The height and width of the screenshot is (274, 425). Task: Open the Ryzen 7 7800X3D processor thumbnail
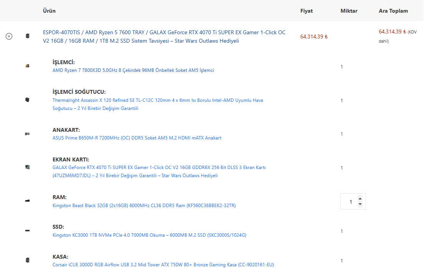tap(27, 66)
